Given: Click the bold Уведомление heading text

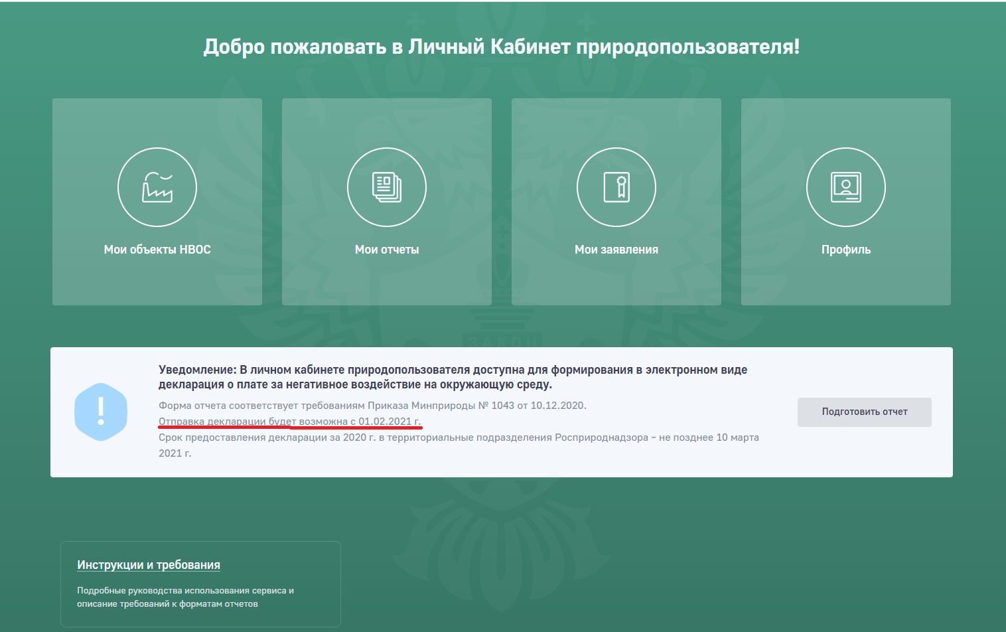Looking at the screenshot, I should 453,377.
